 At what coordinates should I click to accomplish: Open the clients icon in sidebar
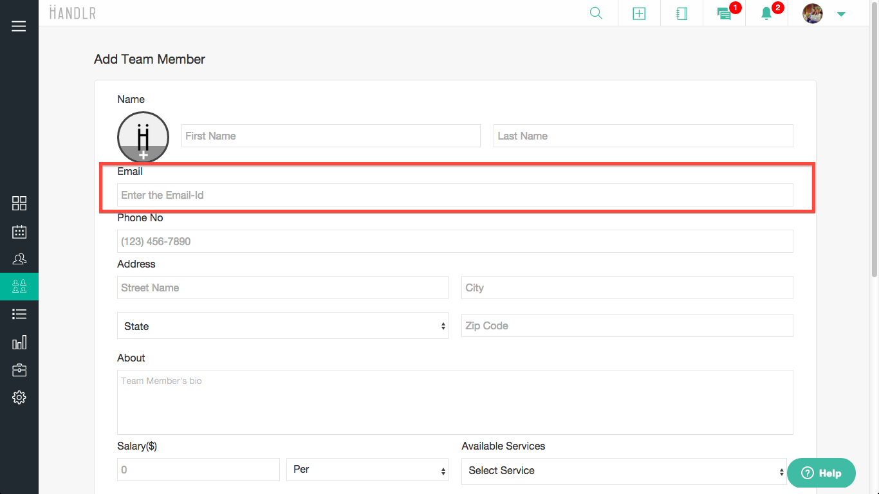coord(19,259)
